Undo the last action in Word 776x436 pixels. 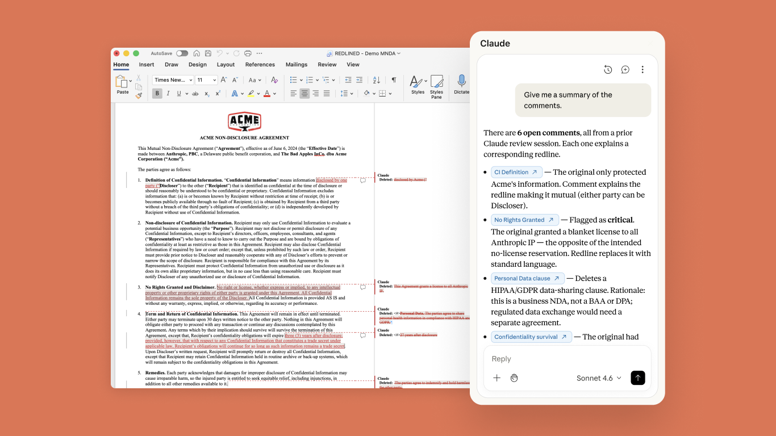[x=220, y=53]
